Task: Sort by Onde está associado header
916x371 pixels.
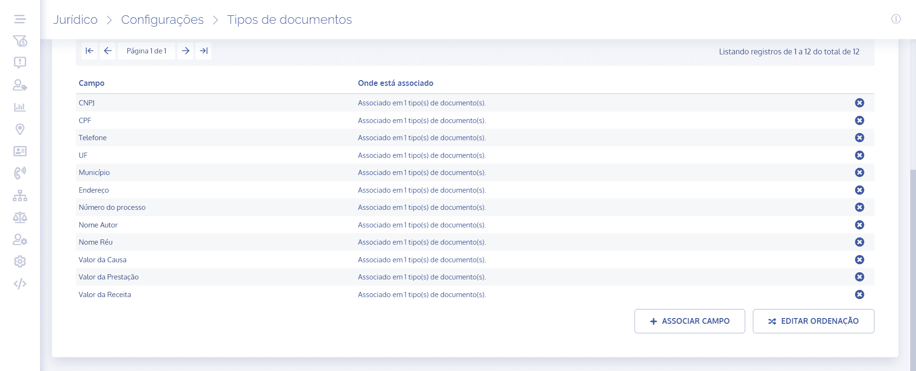Action: (396, 83)
